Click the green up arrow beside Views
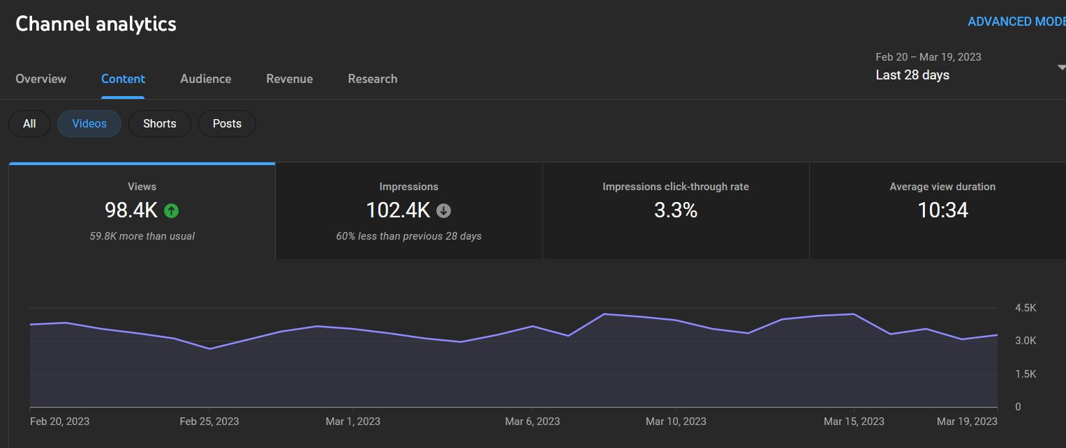 [x=171, y=210]
